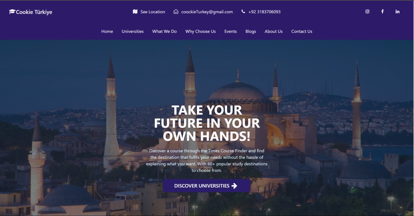414x216 pixels.
Task: Select What We Do in navigation
Action: 165,31
